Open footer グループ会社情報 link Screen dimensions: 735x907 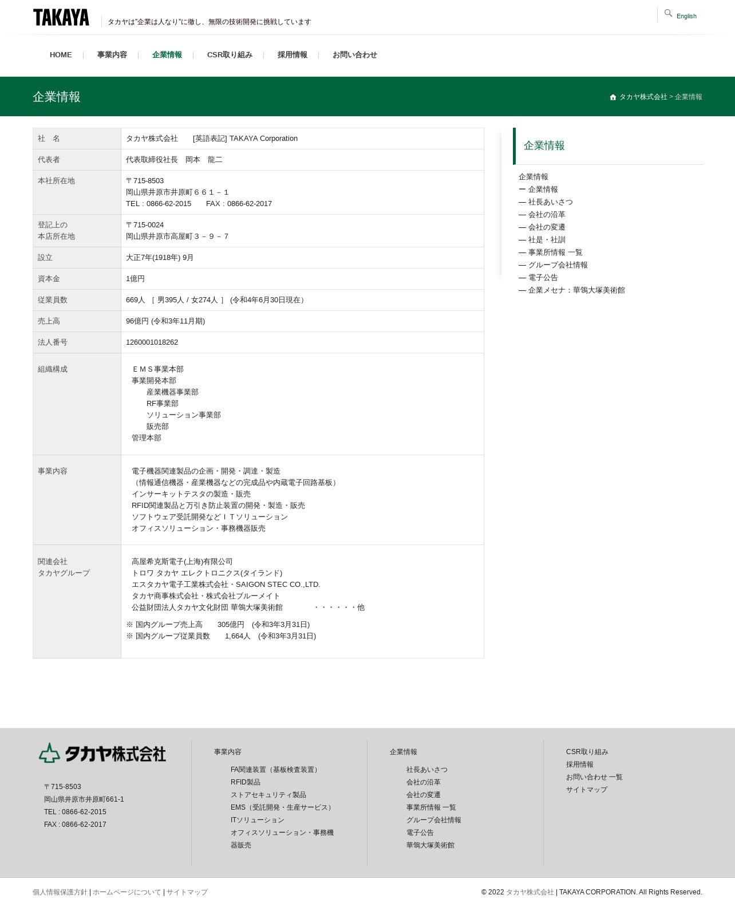pyautogui.click(x=434, y=820)
